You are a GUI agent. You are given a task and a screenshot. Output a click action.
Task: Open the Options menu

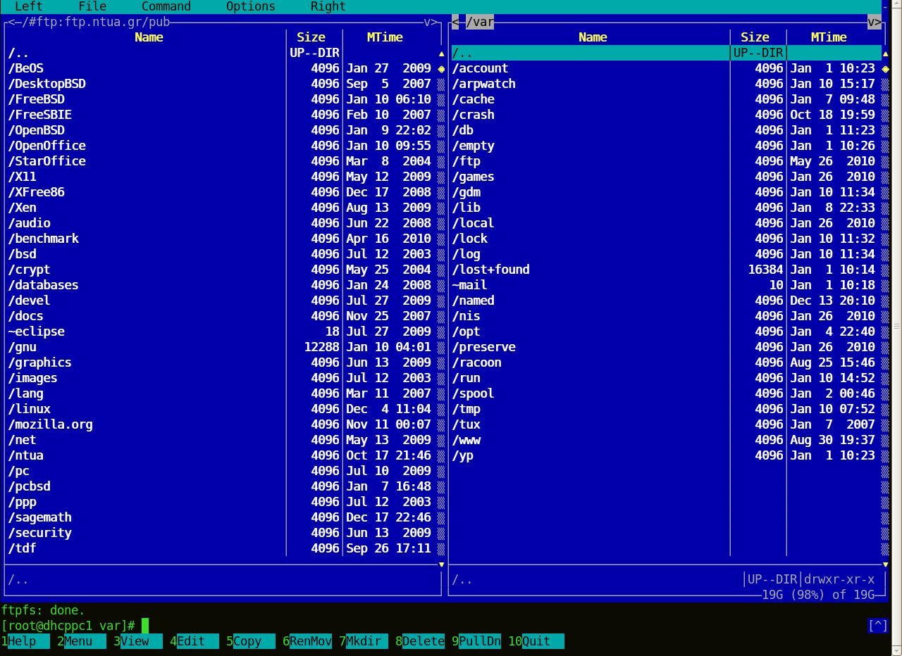[x=250, y=6]
